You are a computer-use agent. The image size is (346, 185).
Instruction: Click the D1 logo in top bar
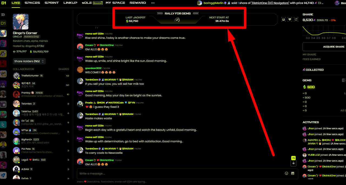click(4, 3)
